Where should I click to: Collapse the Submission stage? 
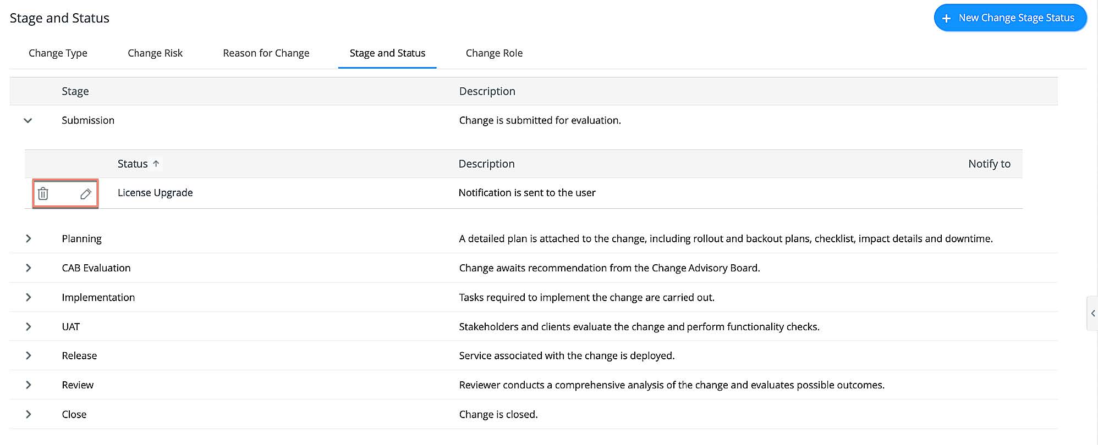(28, 120)
